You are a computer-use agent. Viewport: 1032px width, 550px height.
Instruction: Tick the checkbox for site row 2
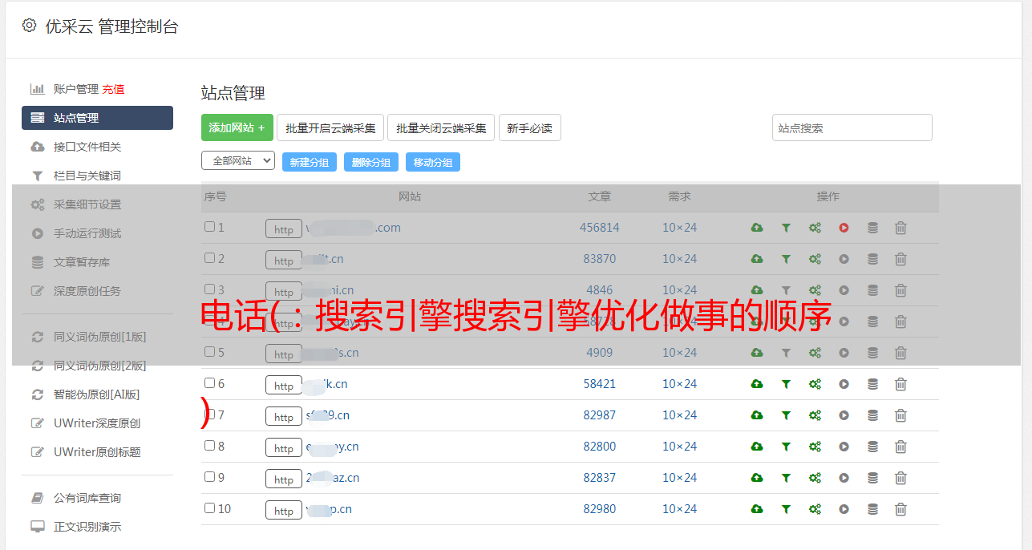tap(209, 258)
